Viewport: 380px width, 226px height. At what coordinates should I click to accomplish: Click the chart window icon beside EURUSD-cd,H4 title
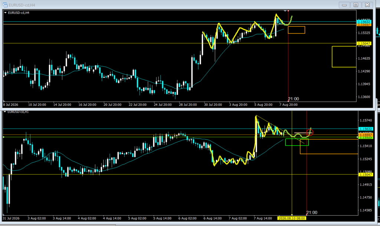(5, 5)
